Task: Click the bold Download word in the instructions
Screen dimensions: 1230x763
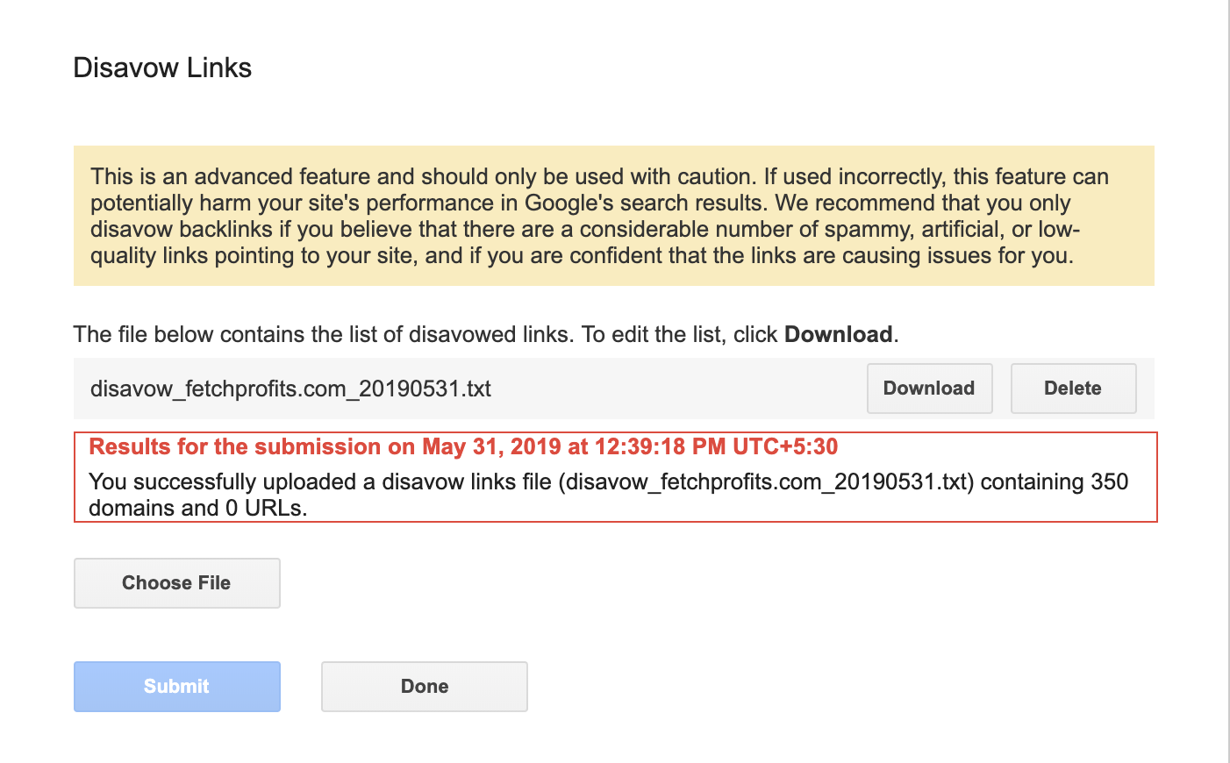Action: click(838, 334)
